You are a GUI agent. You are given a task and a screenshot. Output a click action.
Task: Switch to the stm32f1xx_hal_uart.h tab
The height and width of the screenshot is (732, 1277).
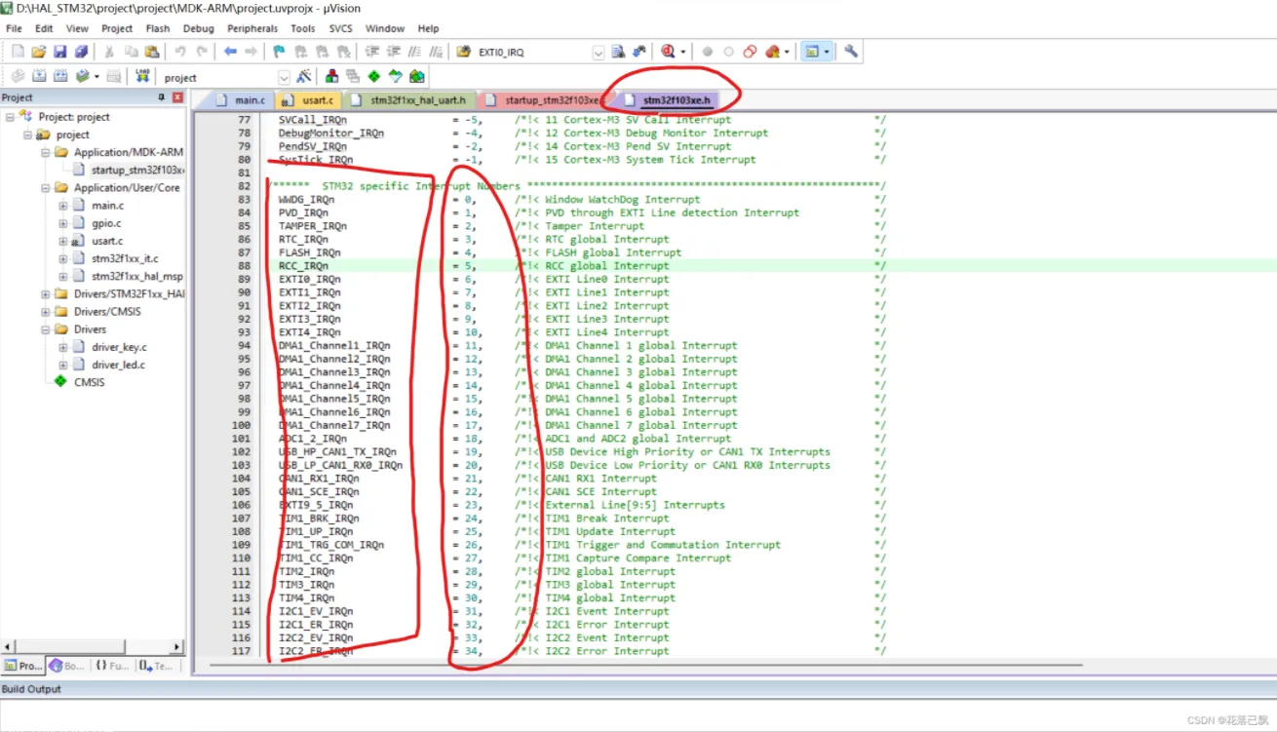409,99
